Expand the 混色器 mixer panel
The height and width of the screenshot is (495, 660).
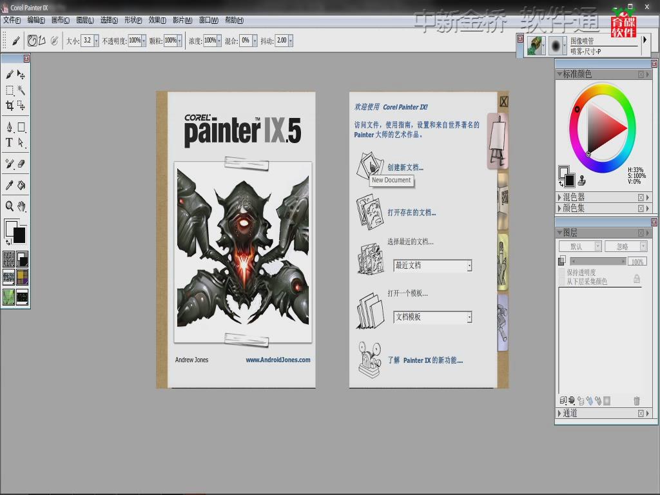tap(560, 197)
